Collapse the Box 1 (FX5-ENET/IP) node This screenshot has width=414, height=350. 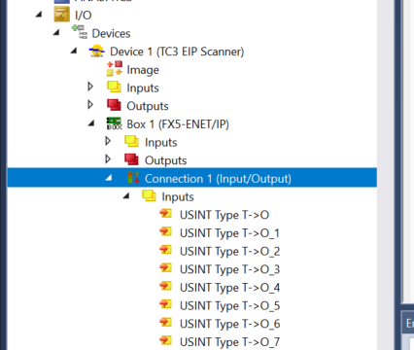(91, 123)
